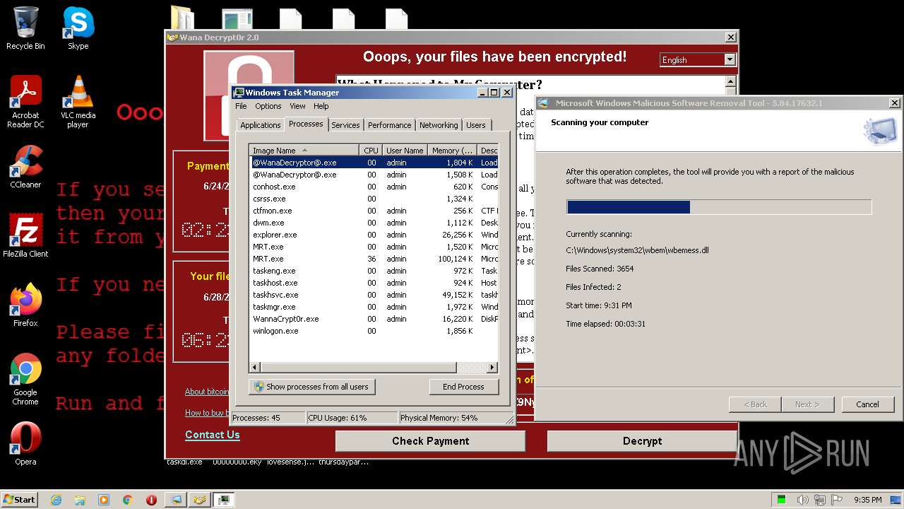Image resolution: width=904 pixels, height=509 pixels.
Task: Switch to the Users tab
Action: click(x=475, y=125)
